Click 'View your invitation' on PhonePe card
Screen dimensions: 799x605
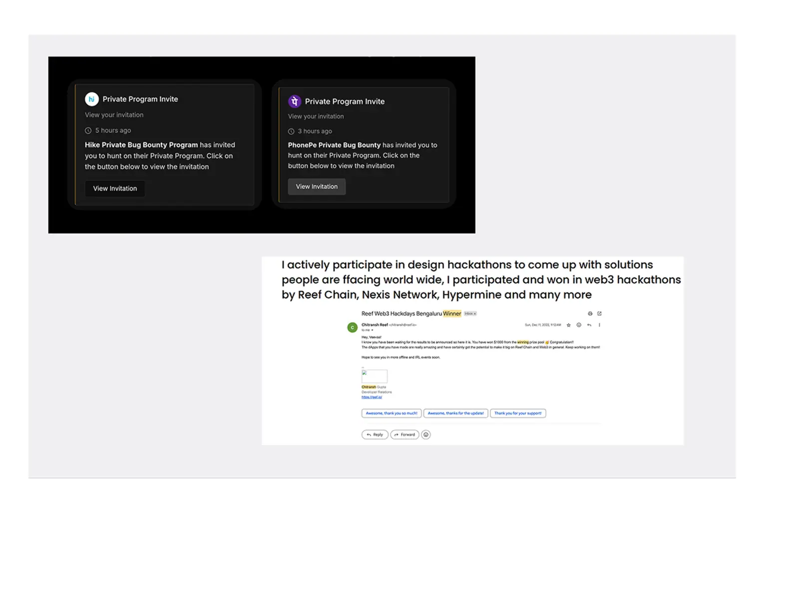[x=316, y=116]
